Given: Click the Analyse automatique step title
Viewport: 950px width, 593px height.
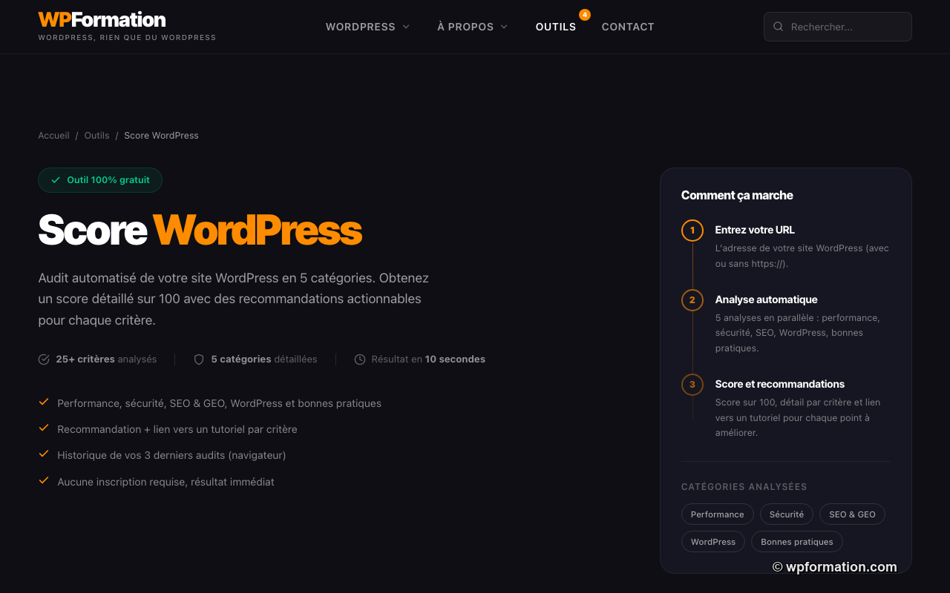Looking at the screenshot, I should [766, 299].
